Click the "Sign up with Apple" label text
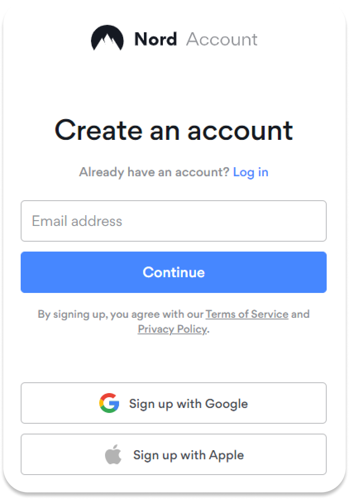The image size is (349, 499). tap(188, 455)
